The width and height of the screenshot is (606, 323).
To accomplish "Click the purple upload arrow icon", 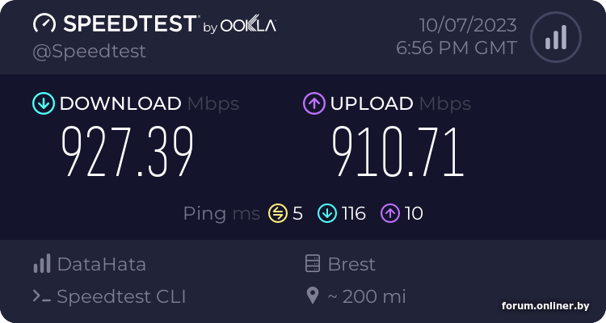I will point(314,103).
